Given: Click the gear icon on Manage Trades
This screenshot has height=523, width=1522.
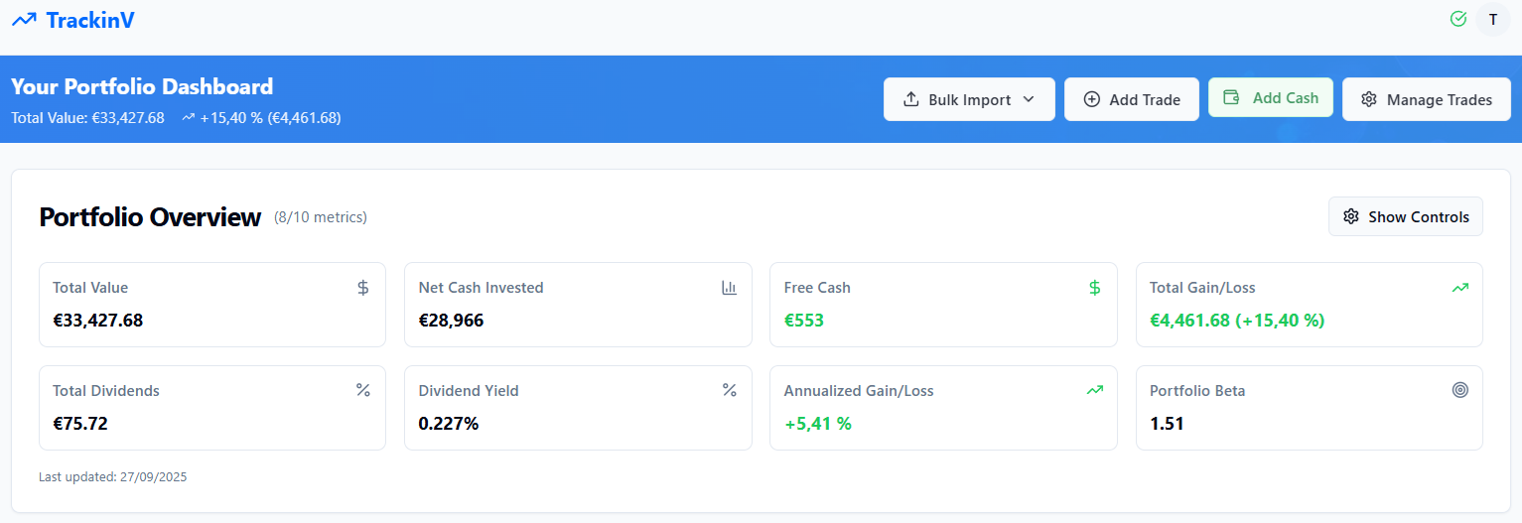Looking at the screenshot, I should pos(1369,99).
